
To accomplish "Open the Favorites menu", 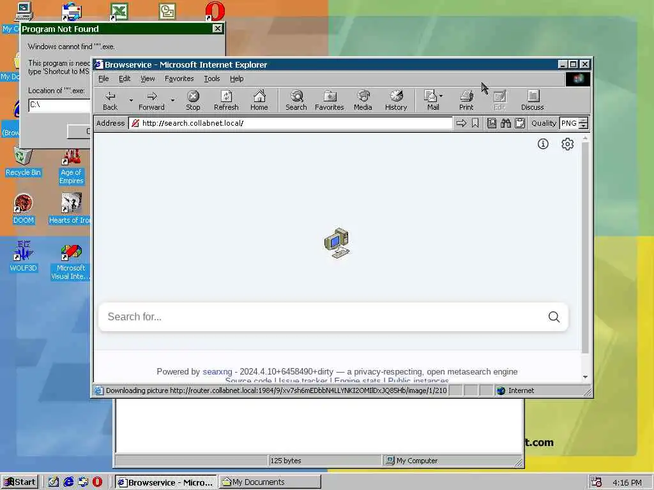I will coord(179,78).
